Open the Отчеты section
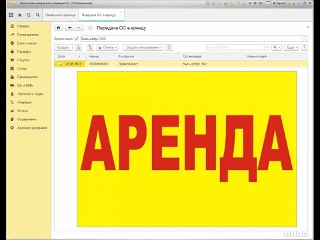320x240 pixels. click(23, 111)
